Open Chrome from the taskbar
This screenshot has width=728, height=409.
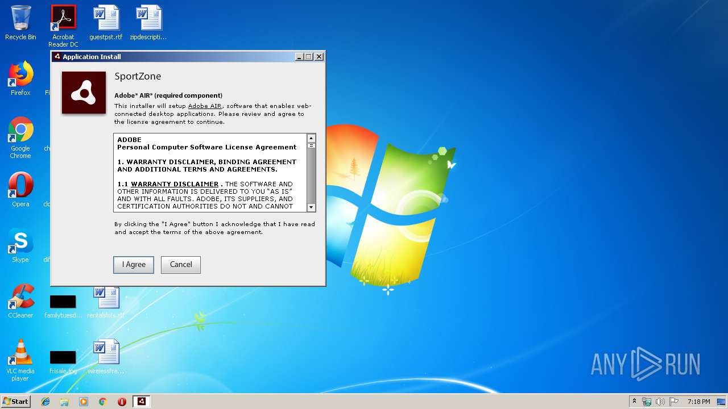[102, 402]
